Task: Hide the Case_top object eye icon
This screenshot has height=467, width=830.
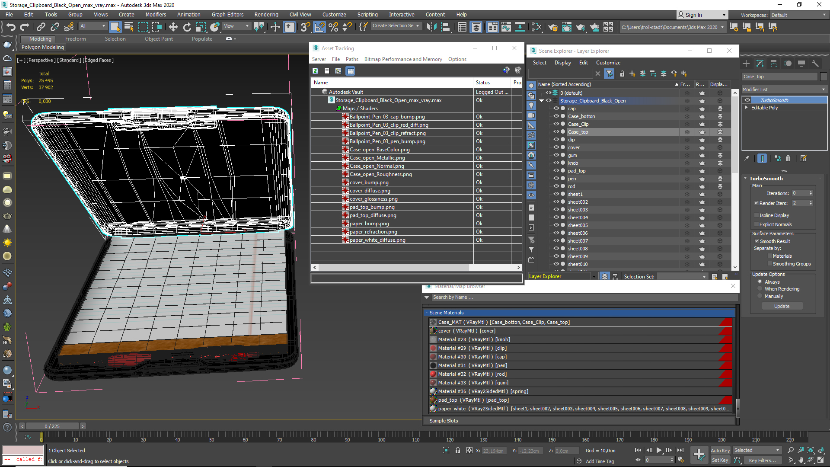Action: [x=556, y=132]
